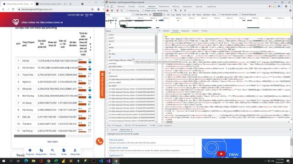Toggle device toolbar icon
293x164 pixels.
[112, 6]
